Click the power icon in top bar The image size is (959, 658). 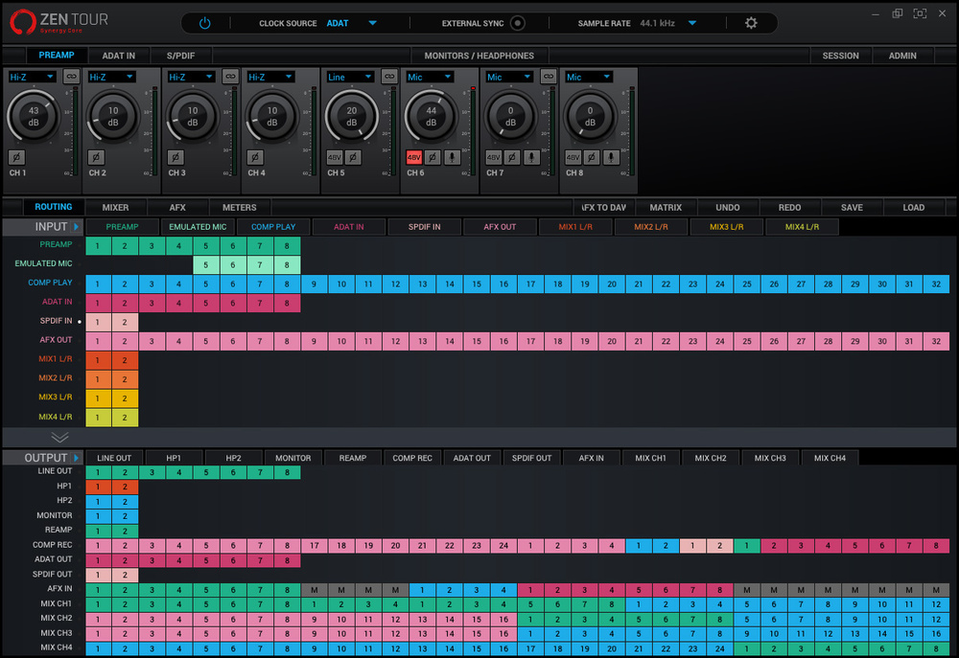[x=204, y=23]
